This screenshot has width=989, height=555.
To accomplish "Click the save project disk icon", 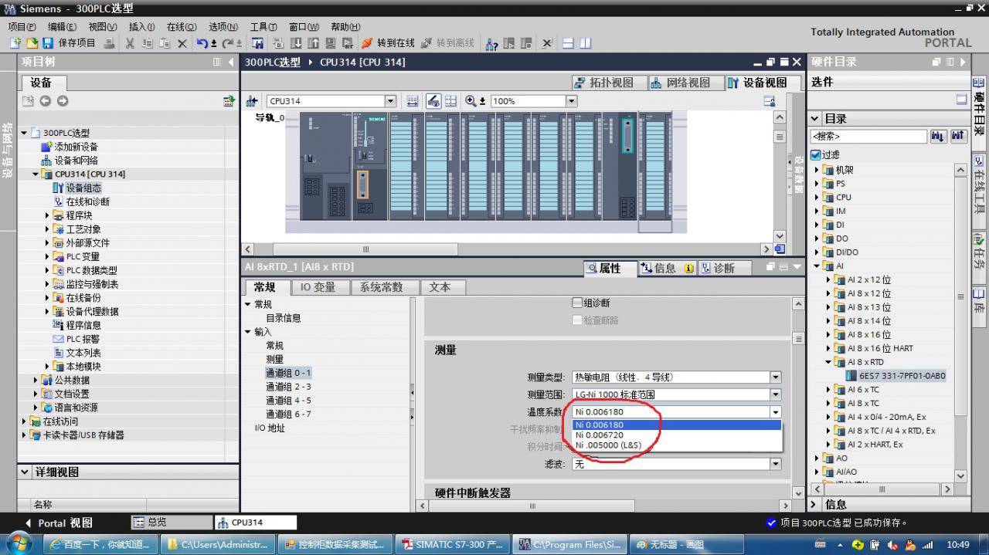I will 48,43.
